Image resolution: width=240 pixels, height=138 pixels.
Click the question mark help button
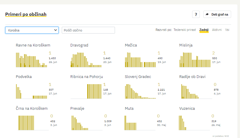196,14
